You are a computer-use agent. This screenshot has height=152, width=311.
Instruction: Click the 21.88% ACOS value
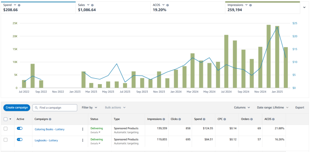(279, 128)
